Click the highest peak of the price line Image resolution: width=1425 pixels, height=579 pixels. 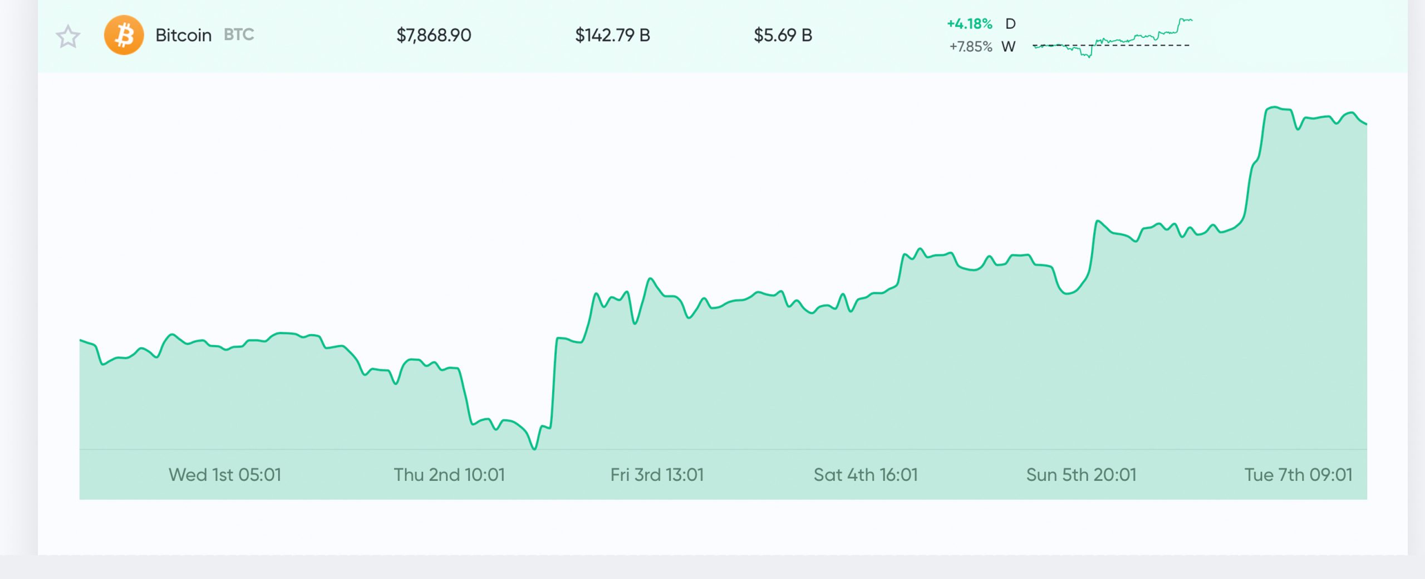(1274, 107)
